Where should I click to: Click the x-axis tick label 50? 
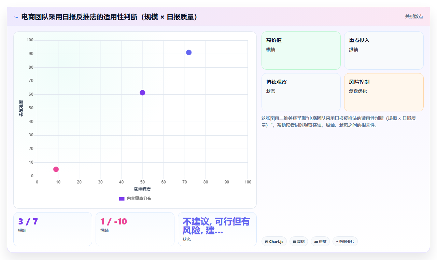[142, 182]
